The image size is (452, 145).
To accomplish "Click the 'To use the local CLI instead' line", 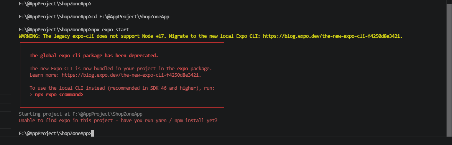I will pos(122,88).
